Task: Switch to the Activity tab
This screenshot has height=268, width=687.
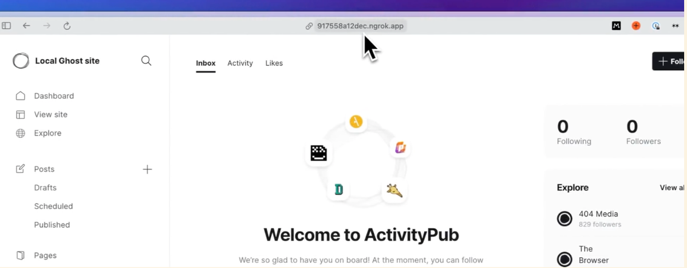Action: tap(240, 63)
